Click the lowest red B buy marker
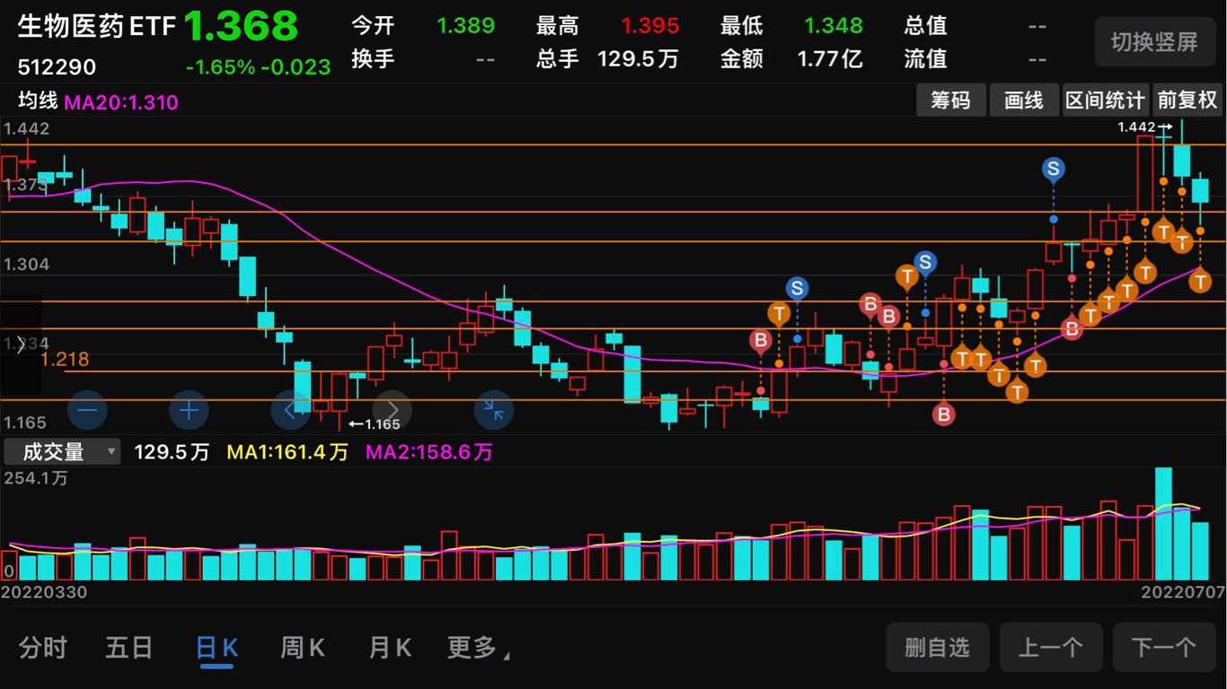The image size is (1227, 689). tap(943, 414)
